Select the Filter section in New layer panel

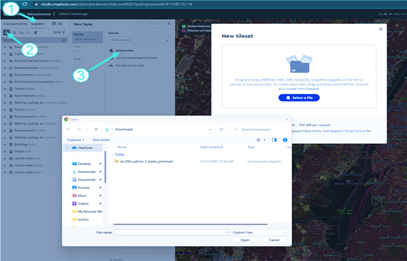pyautogui.click(x=87, y=60)
